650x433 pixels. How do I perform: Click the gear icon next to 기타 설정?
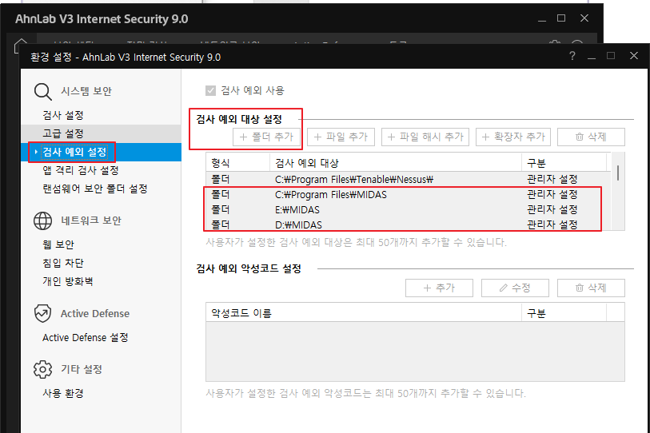pyautogui.click(x=42, y=369)
